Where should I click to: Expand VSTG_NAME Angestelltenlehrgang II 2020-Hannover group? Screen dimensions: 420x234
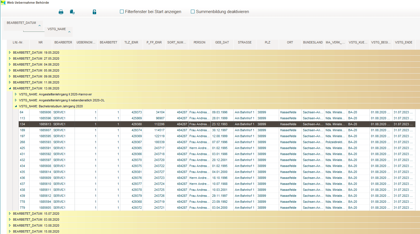tap(16, 94)
